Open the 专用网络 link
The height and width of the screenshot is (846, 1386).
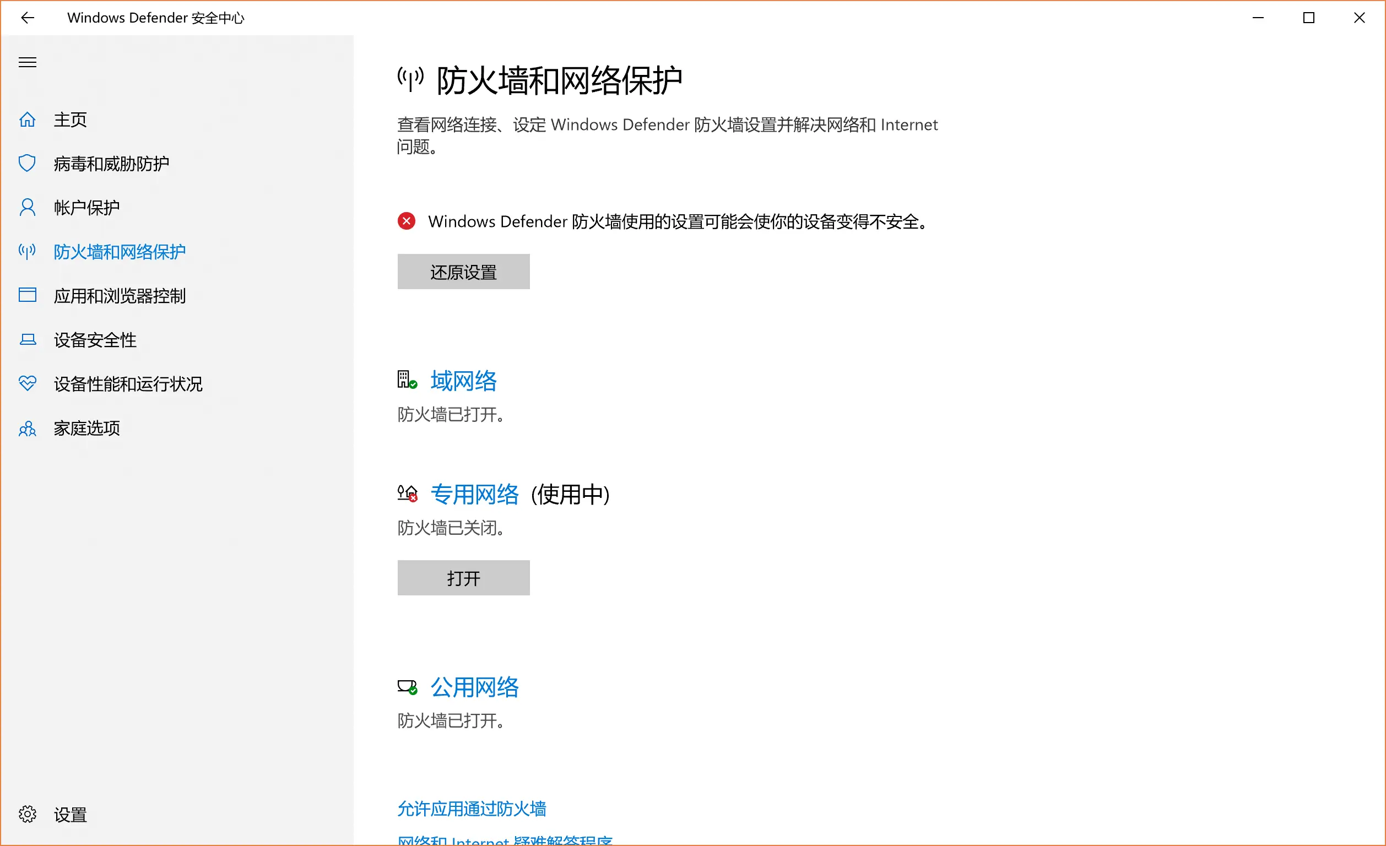(474, 495)
